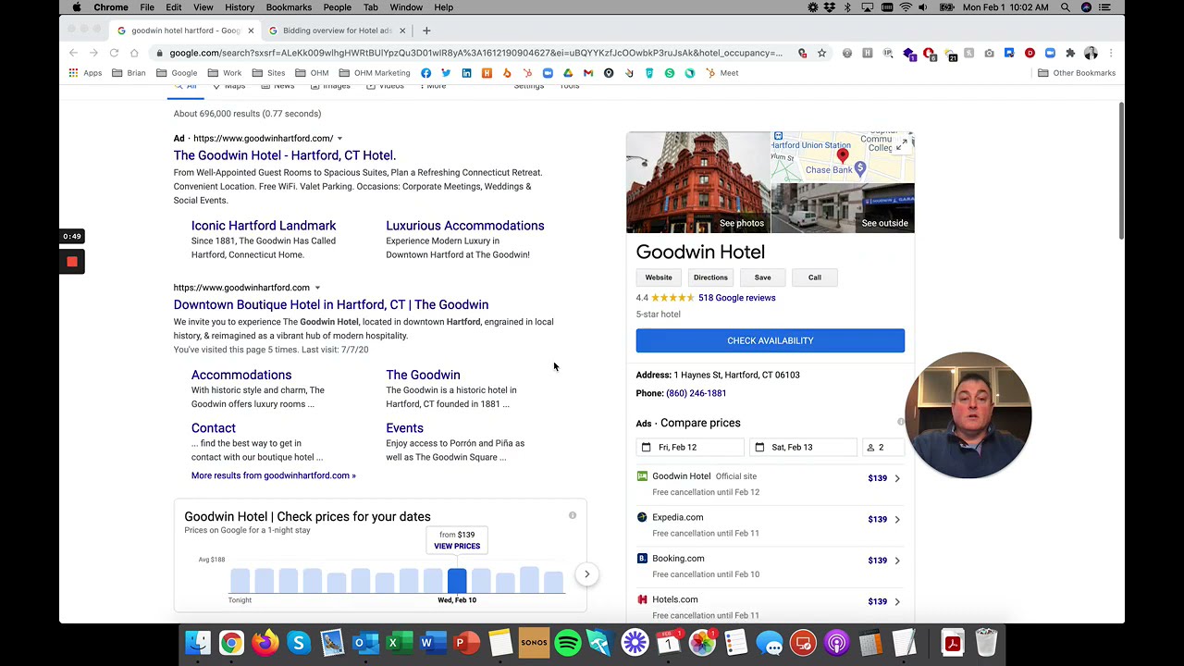
Task: Open Skype from the Dock
Action: click(298, 643)
